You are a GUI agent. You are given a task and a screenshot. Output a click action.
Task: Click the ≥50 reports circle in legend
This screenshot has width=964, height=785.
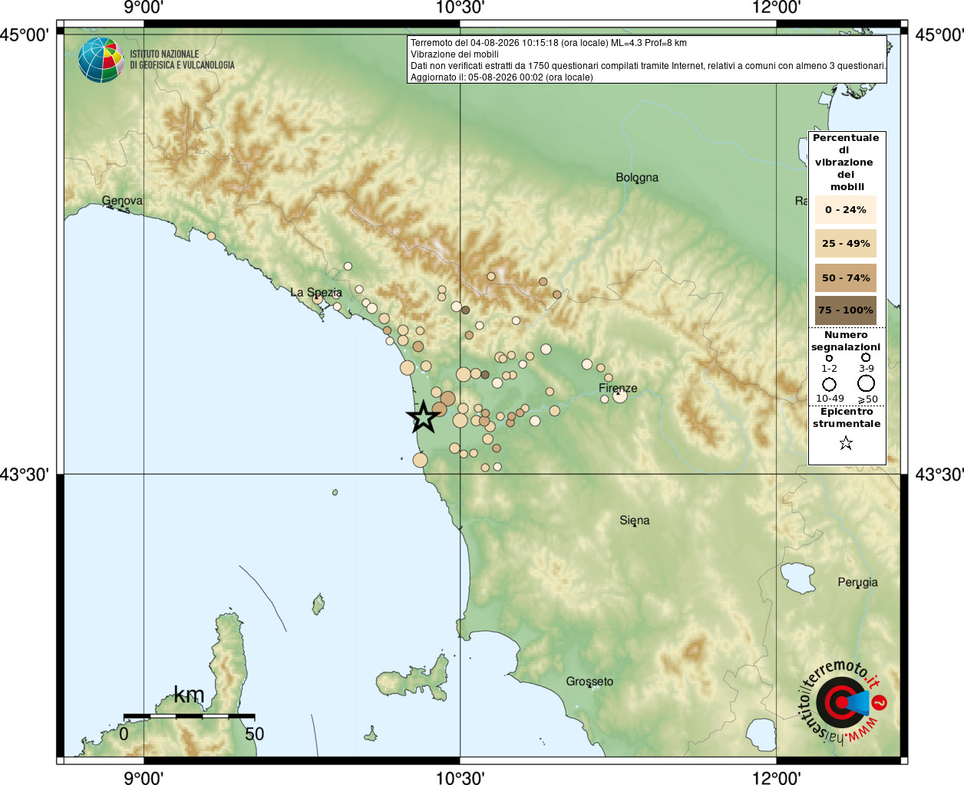866,383
